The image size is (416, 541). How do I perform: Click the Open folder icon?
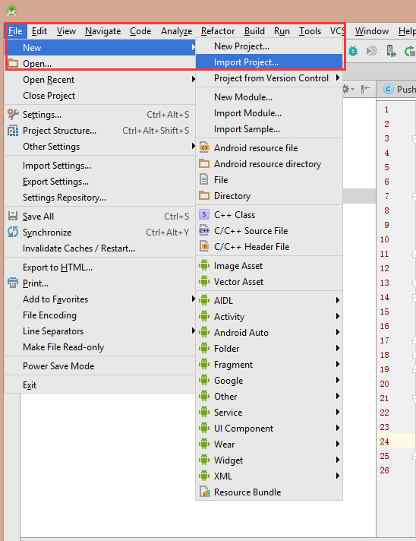(13, 63)
